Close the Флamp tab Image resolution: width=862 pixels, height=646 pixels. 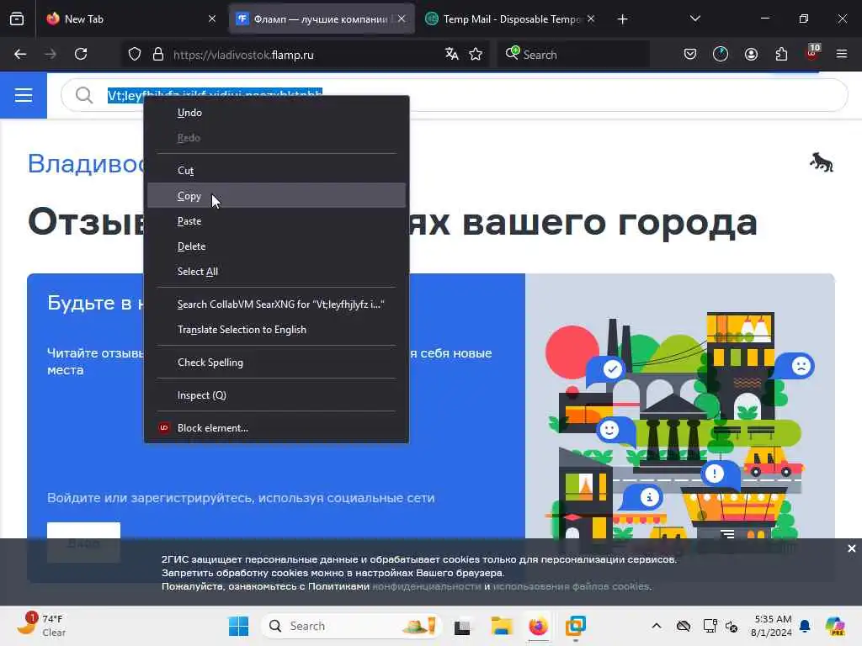[x=402, y=19]
